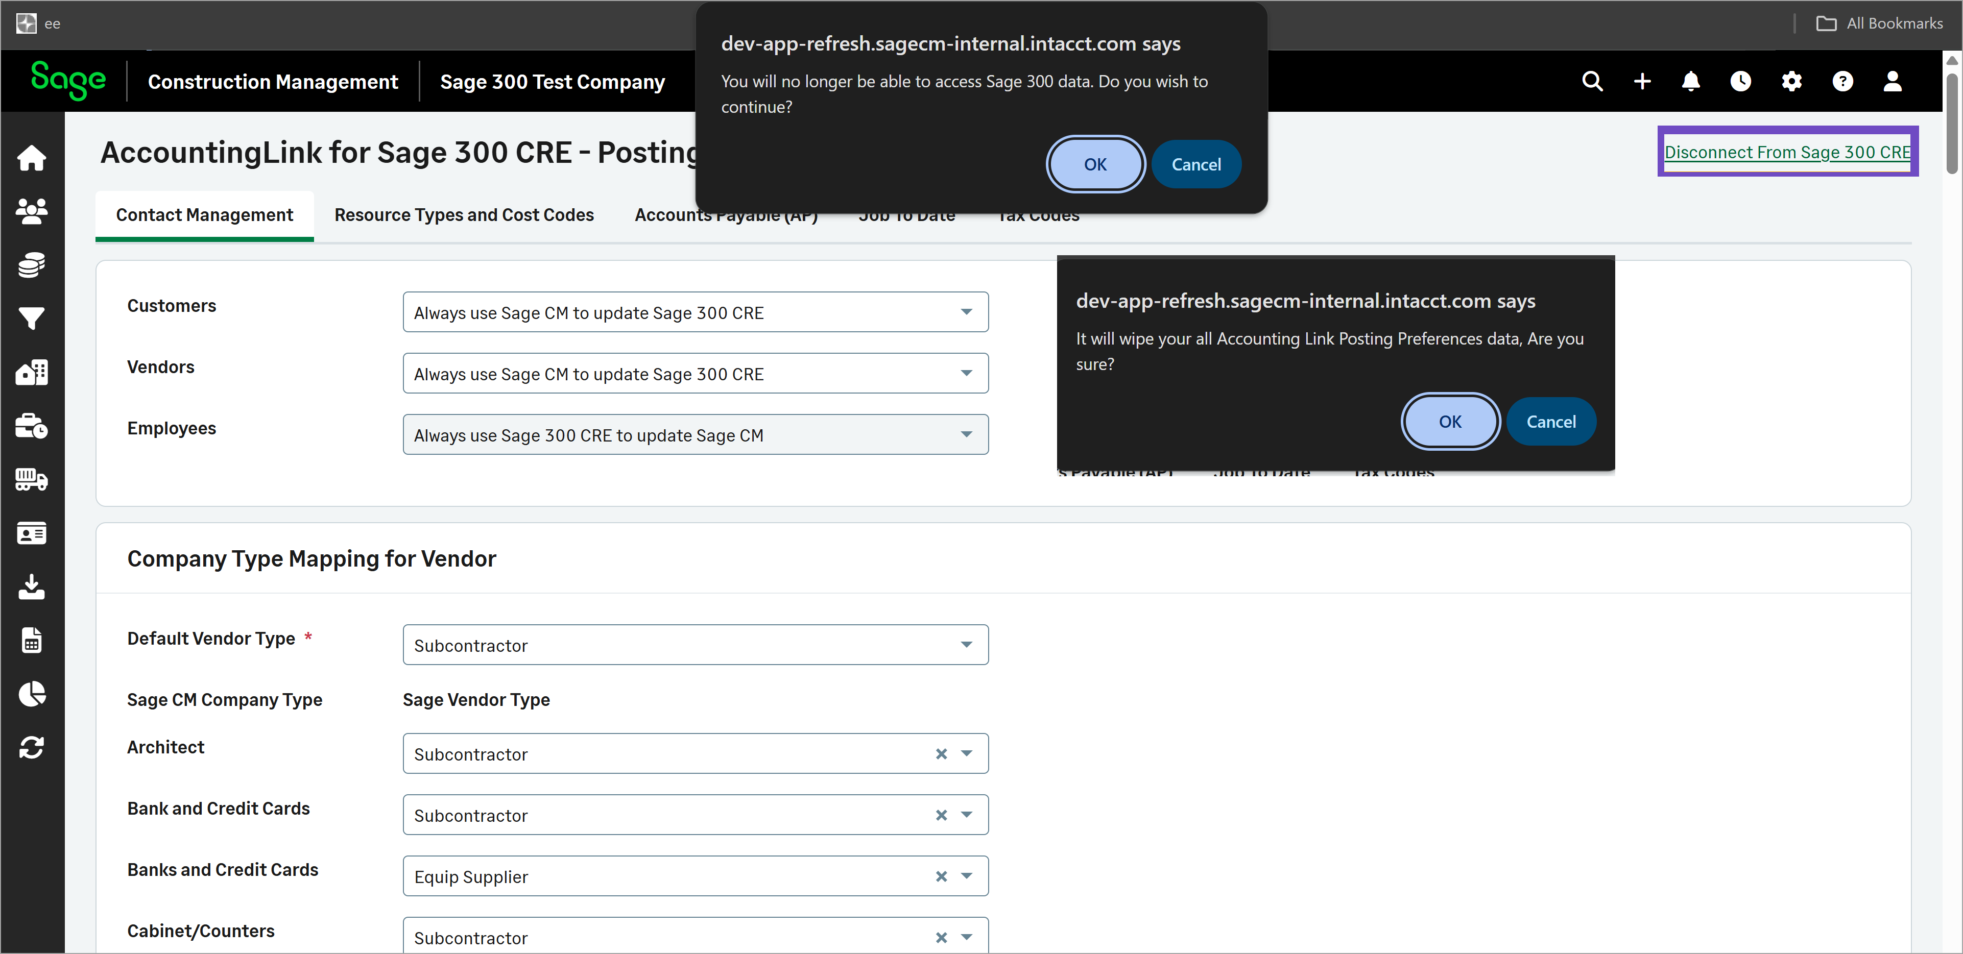Open the Banks and Credit Cards dropdown arrow
This screenshot has height=954, width=1963.
coord(967,876)
